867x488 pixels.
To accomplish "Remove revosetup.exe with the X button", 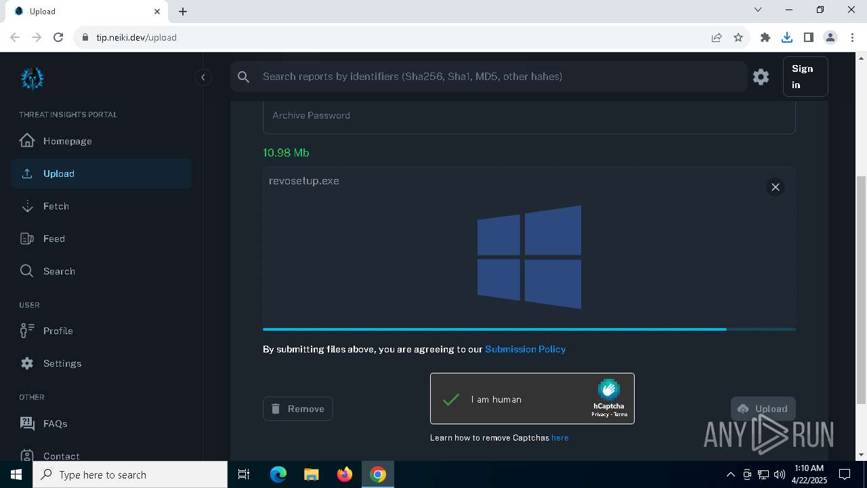I will coord(776,187).
